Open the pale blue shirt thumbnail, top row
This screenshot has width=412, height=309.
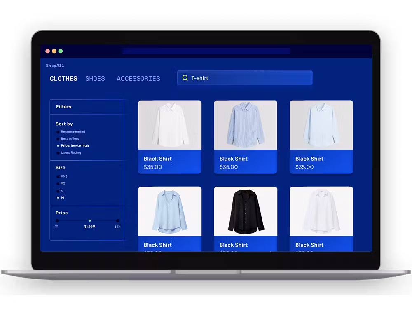point(321,125)
